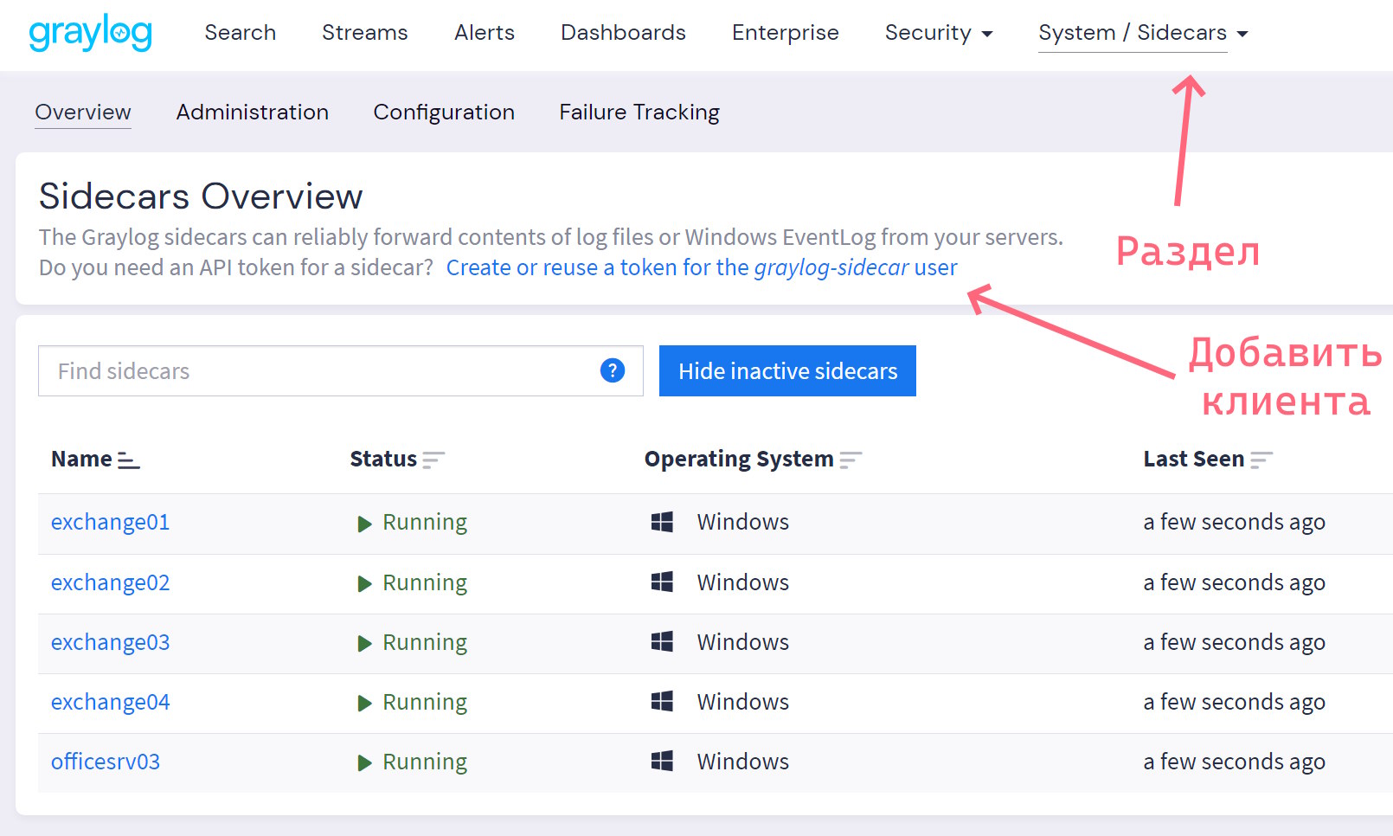Click 'a few seconds ago' for officesrv03
The height and width of the screenshot is (836, 1393).
pyautogui.click(x=1234, y=762)
